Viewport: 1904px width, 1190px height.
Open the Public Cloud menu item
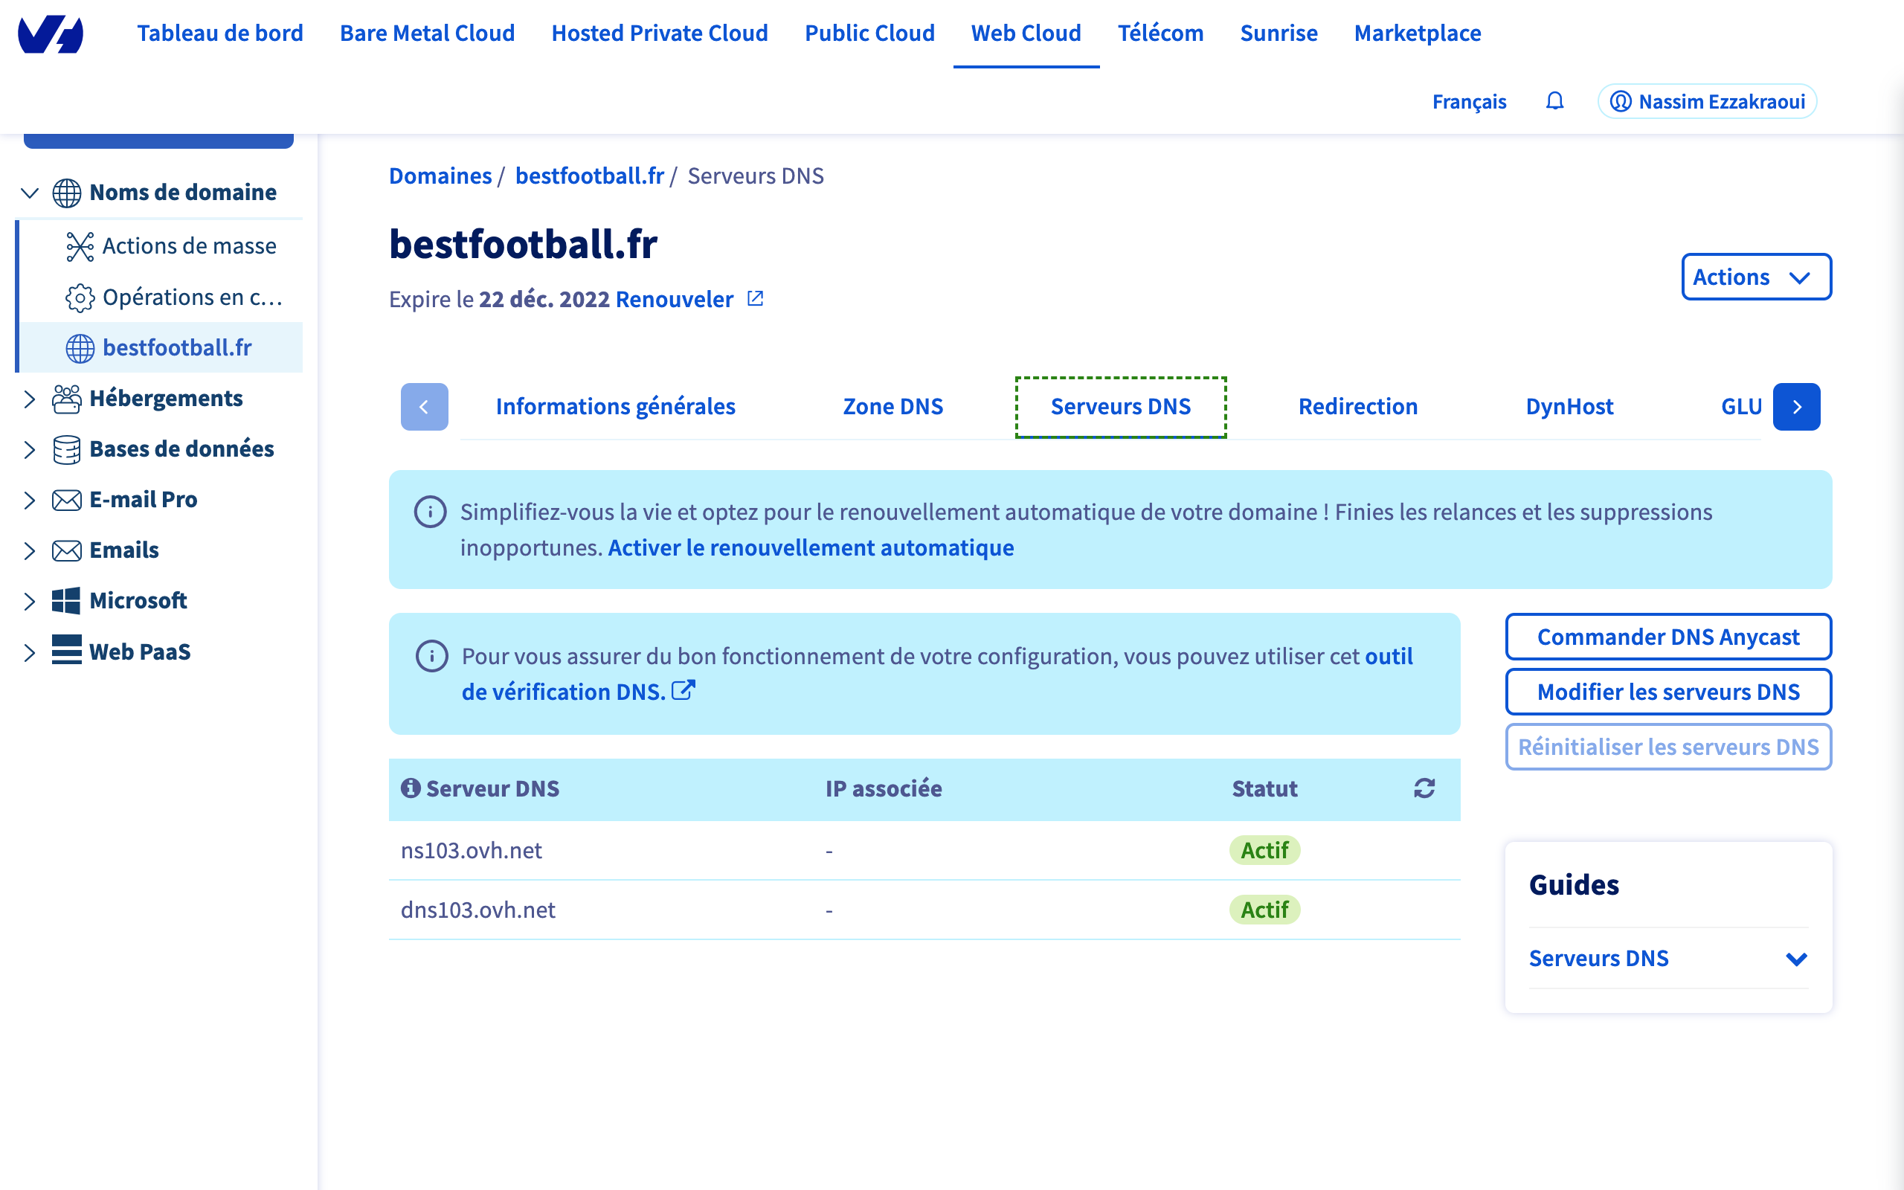[869, 33]
